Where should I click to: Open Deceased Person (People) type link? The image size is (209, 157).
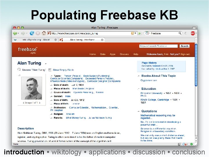100,78
